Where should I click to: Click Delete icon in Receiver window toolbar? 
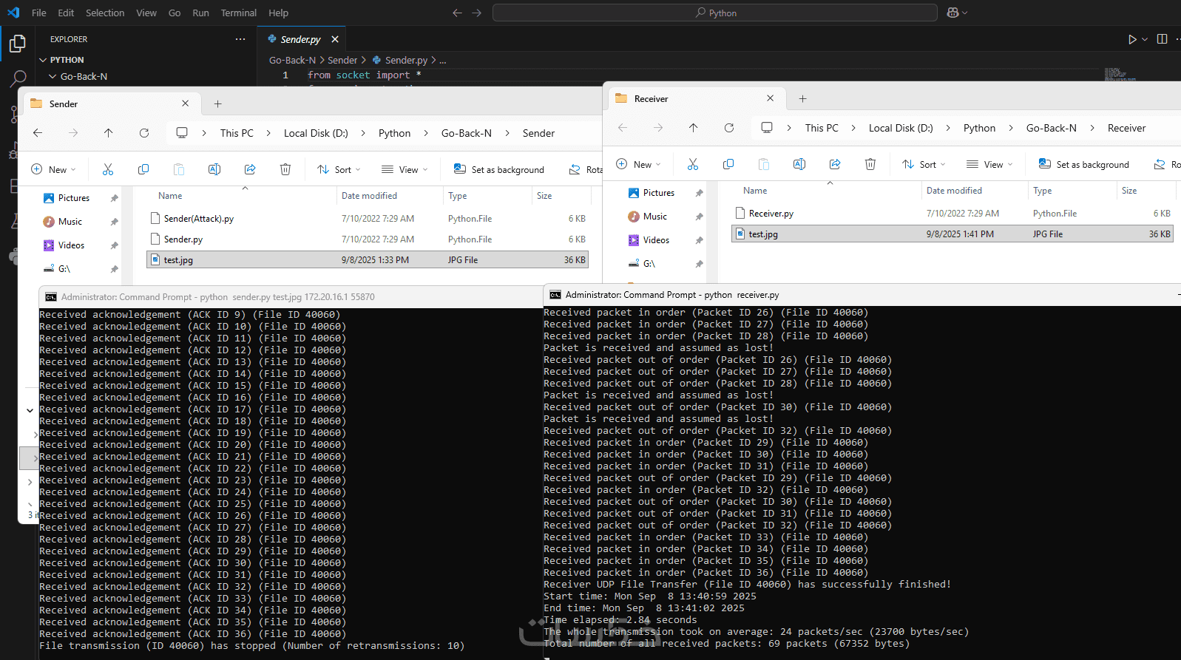click(x=870, y=164)
